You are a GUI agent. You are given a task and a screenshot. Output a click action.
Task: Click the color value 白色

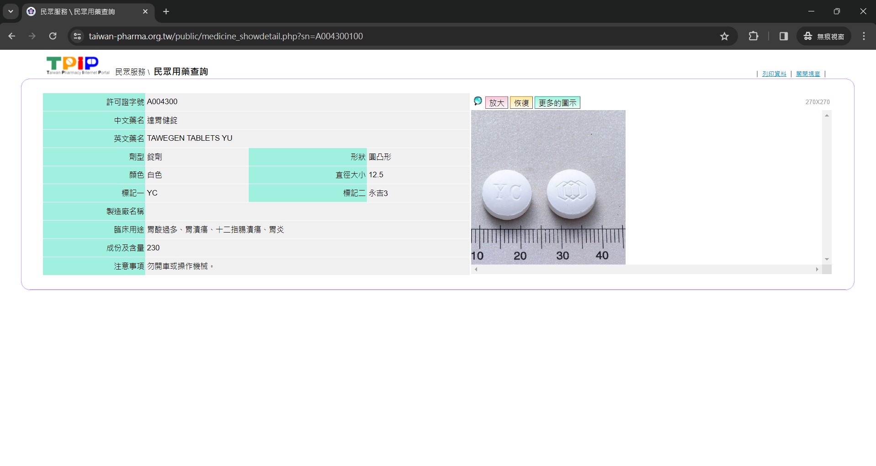tap(154, 175)
